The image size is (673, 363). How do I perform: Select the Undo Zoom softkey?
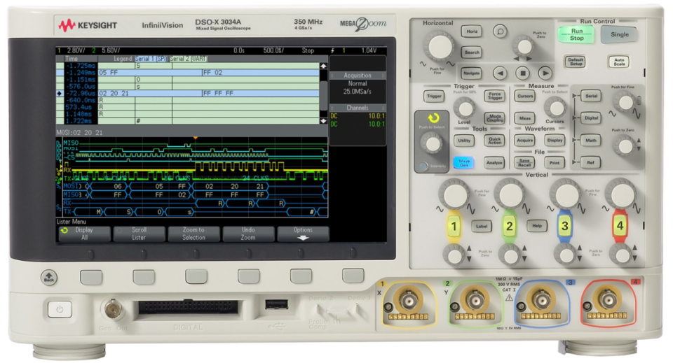coord(248,234)
